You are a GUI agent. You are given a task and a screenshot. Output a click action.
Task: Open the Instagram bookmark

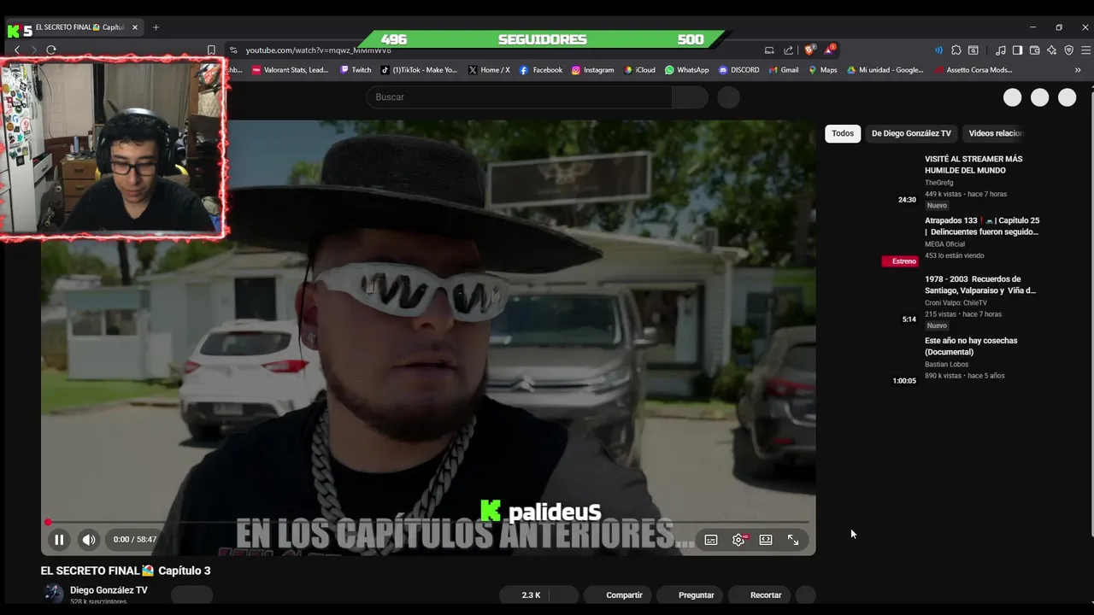pos(592,70)
